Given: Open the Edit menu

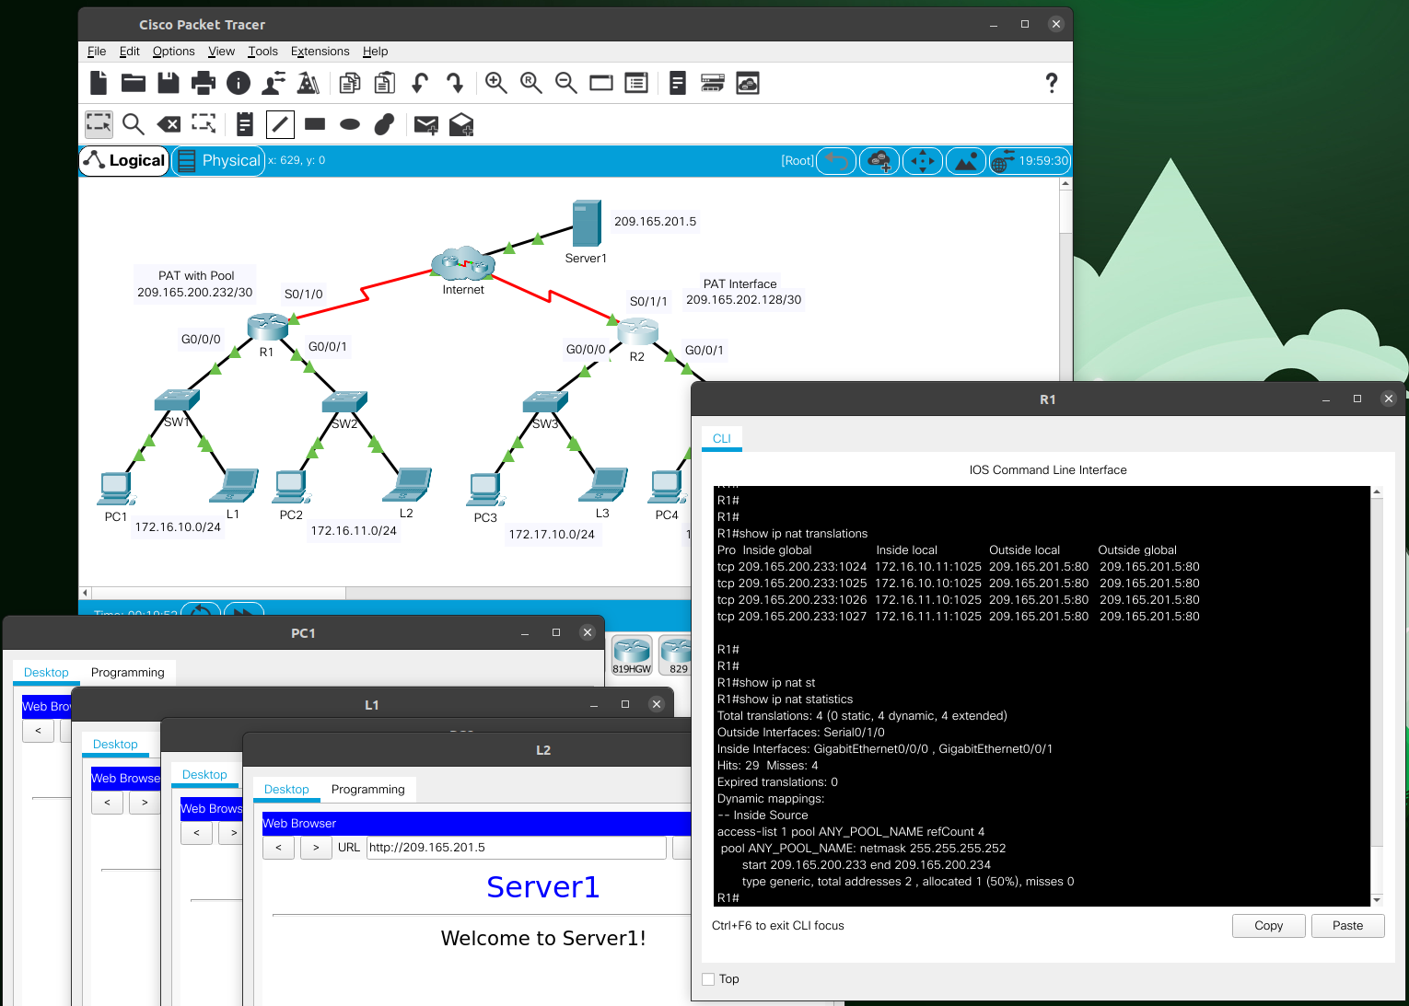Looking at the screenshot, I should coord(130,52).
